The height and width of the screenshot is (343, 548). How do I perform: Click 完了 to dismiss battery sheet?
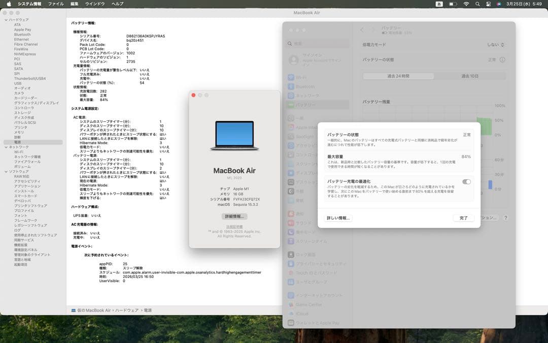[x=463, y=218]
